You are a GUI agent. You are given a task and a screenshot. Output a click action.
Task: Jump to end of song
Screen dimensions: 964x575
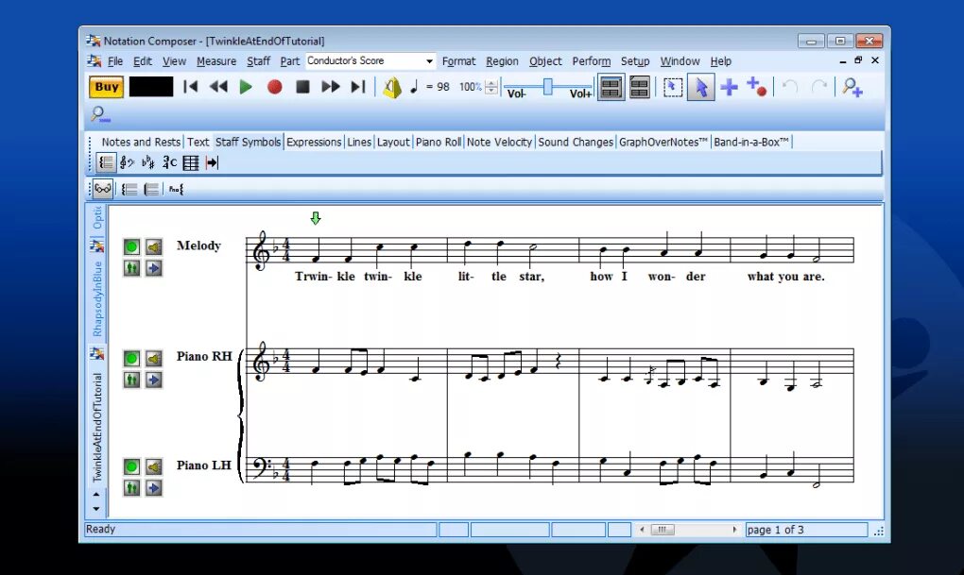coord(358,87)
